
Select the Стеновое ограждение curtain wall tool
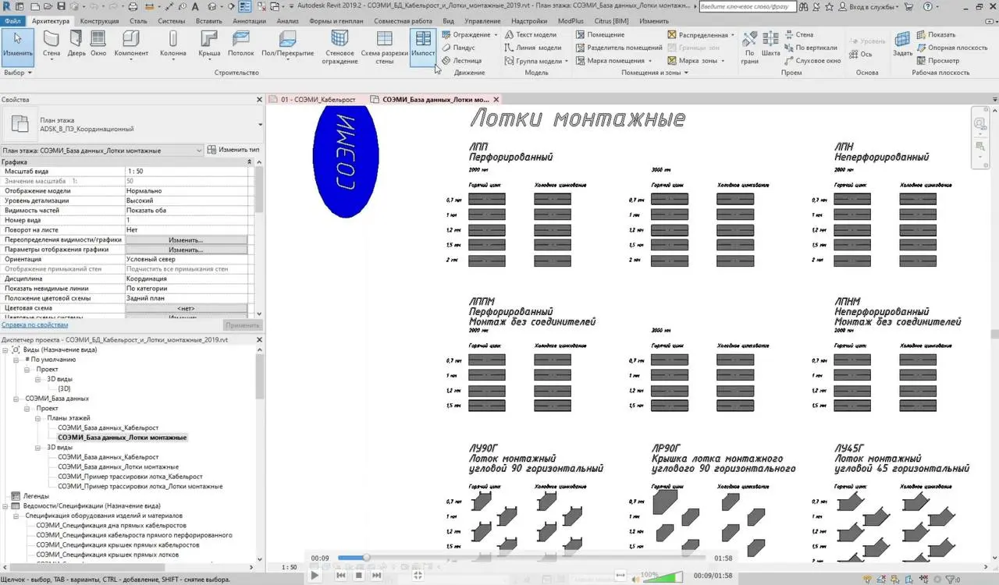coord(340,47)
